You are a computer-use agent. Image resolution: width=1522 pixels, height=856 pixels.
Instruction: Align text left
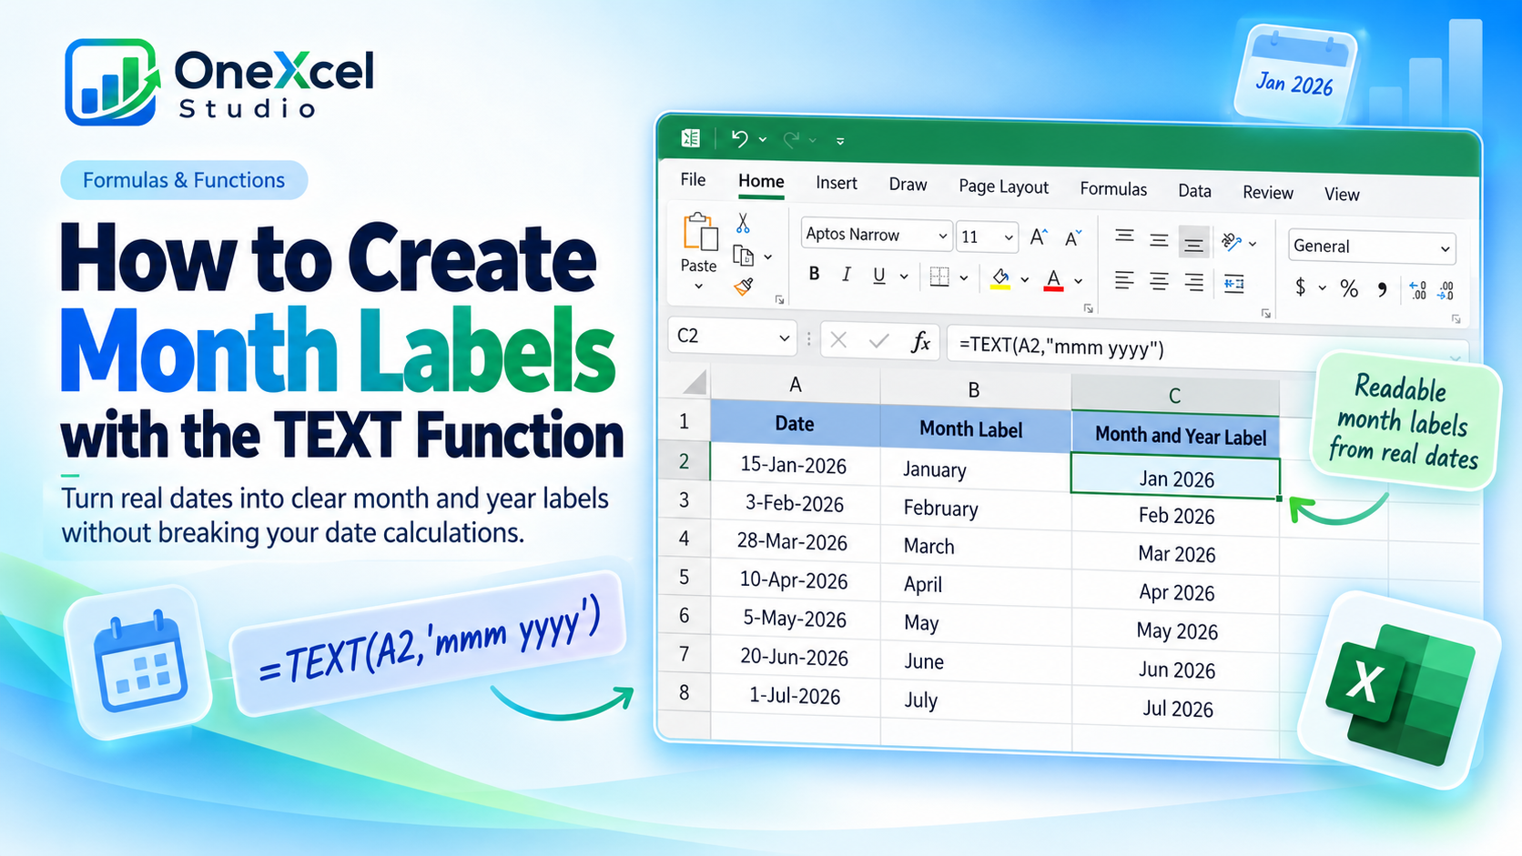point(1124,280)
